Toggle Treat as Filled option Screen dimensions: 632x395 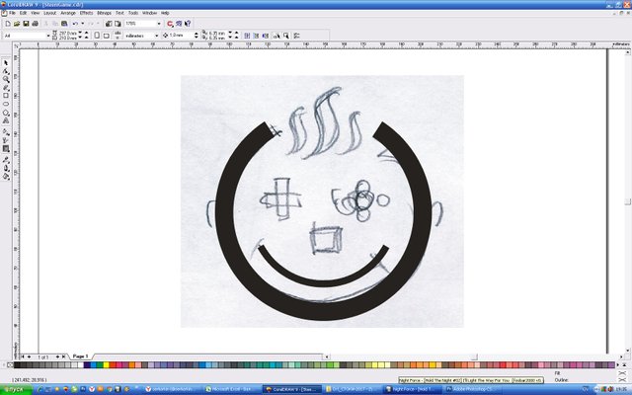tap(285, 36)
